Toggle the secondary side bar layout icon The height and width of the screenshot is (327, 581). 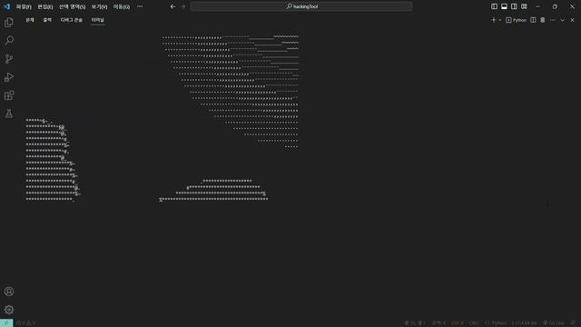pyautogui.click(x=515, y=6)
